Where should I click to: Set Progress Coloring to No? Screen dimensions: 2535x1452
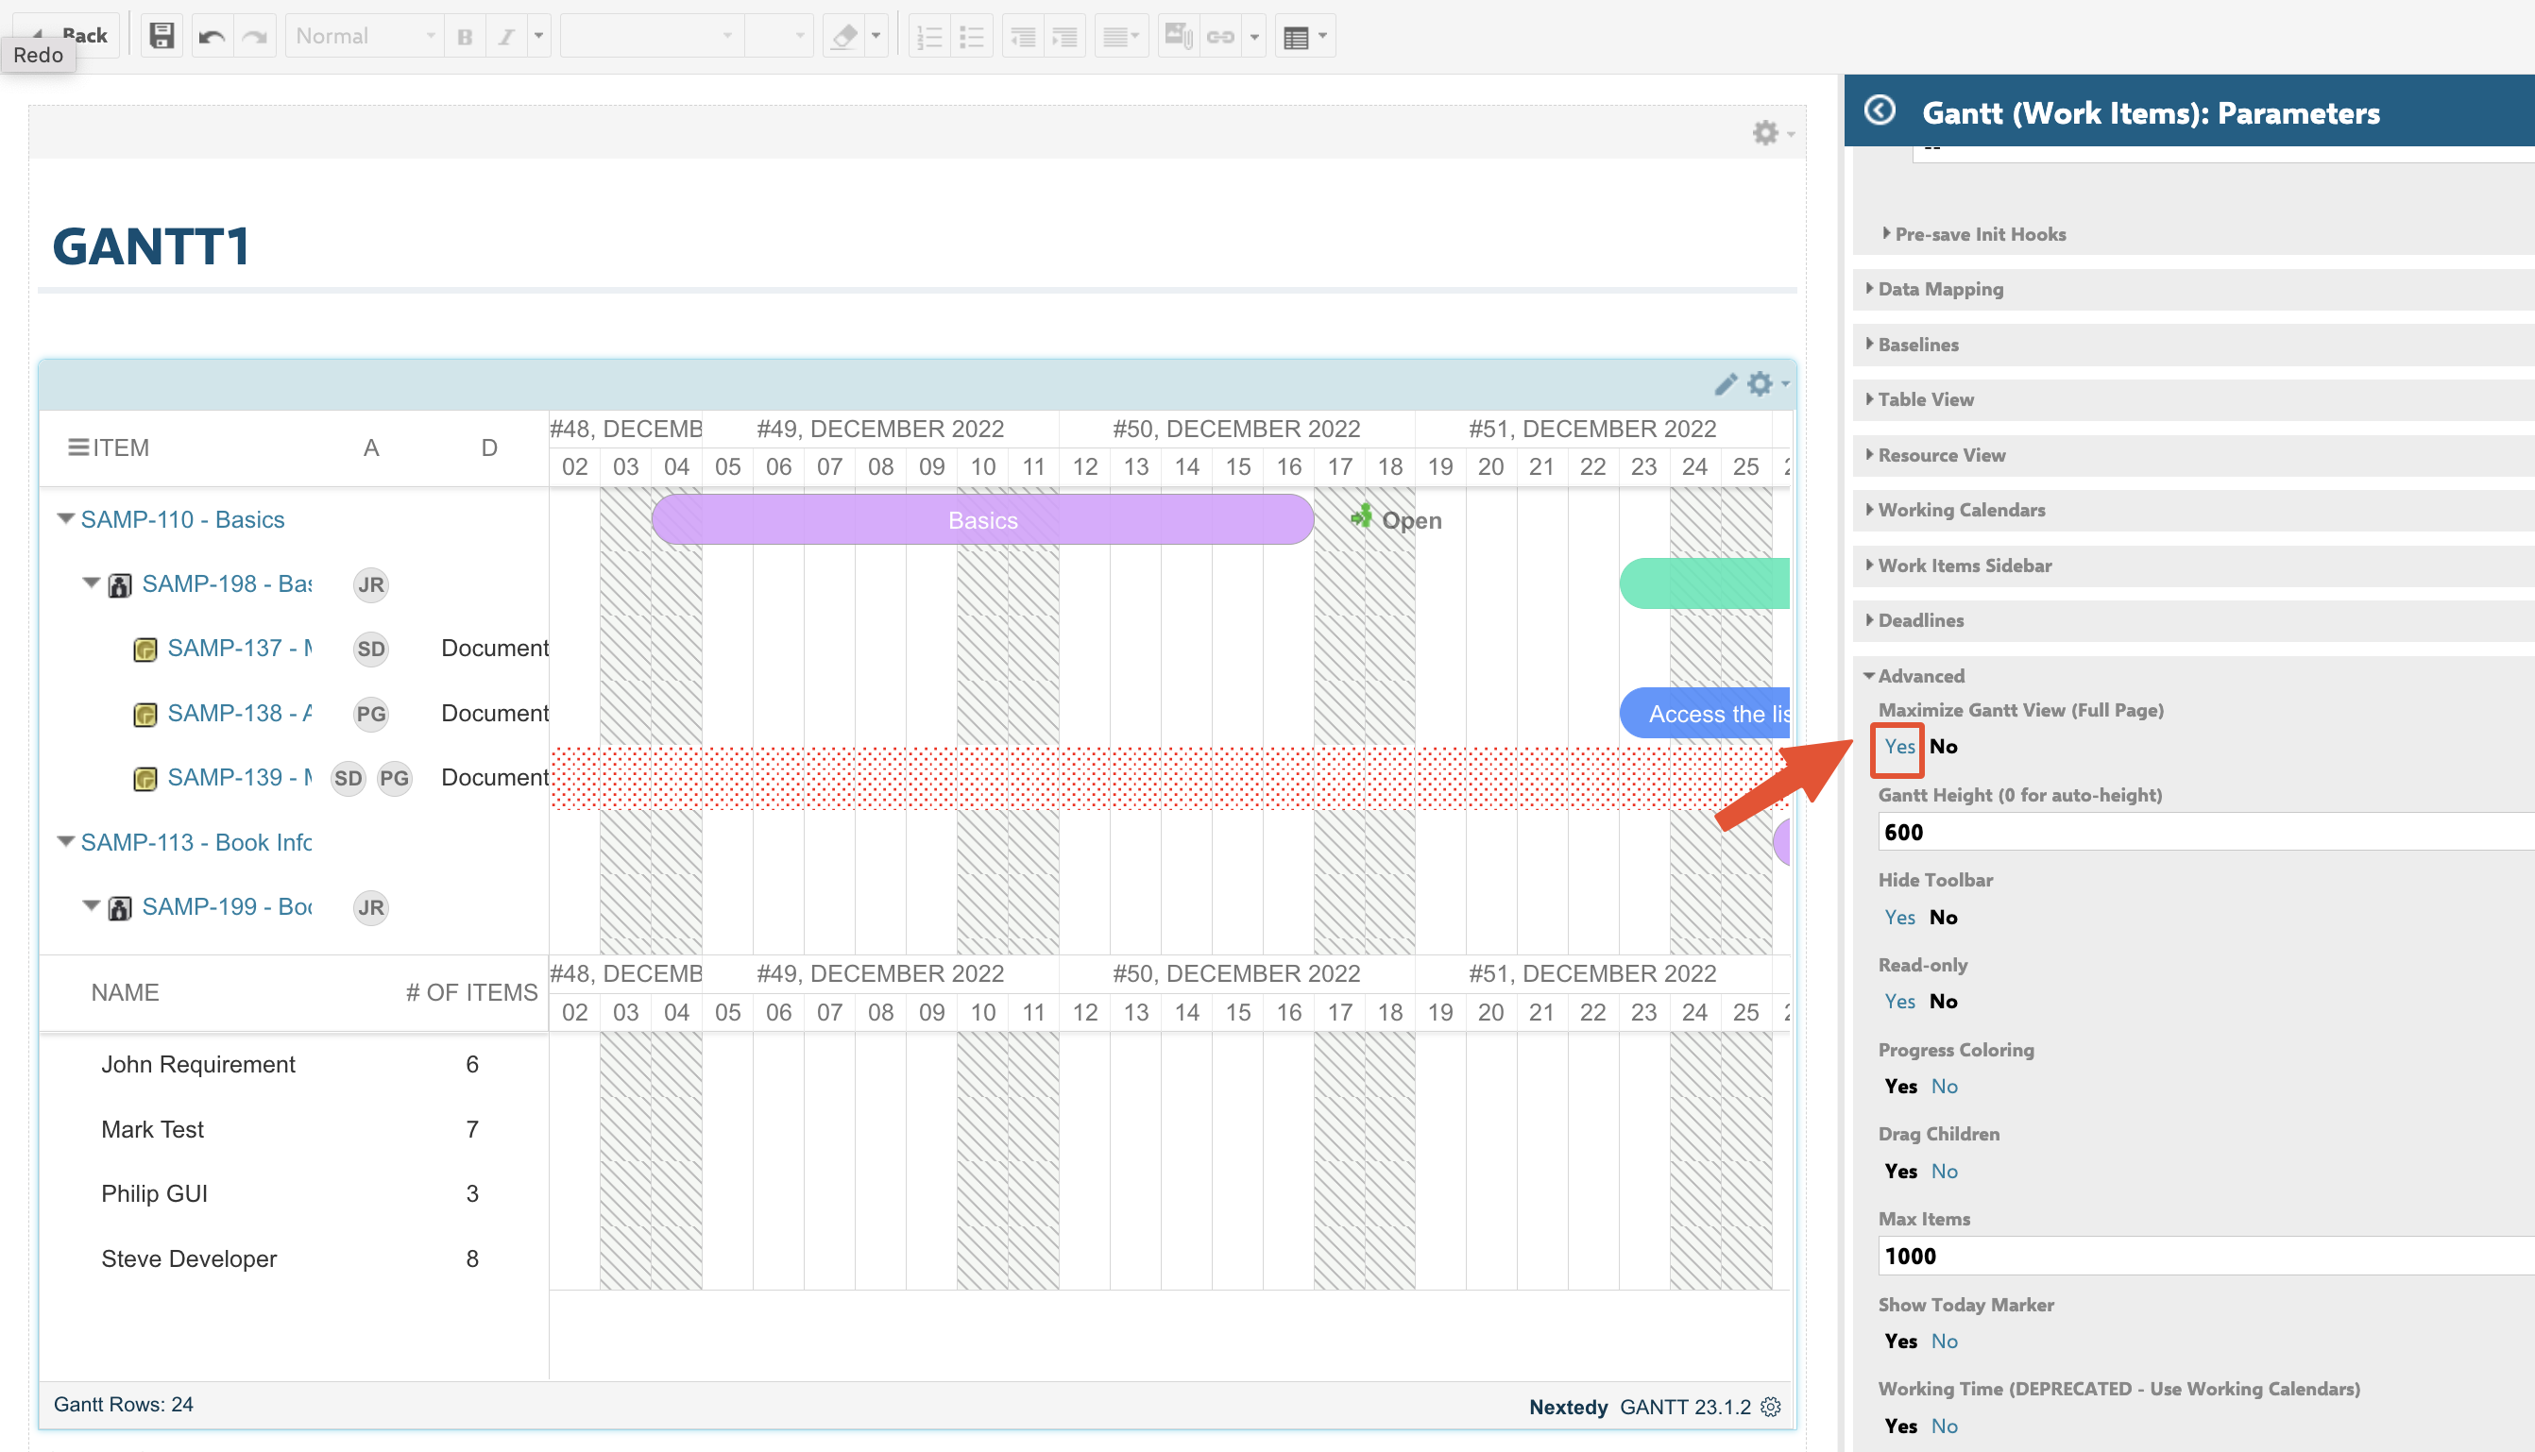point(1944,1086)
